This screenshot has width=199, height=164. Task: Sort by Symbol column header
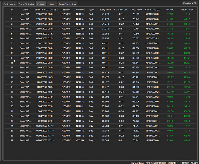(66, 9)
